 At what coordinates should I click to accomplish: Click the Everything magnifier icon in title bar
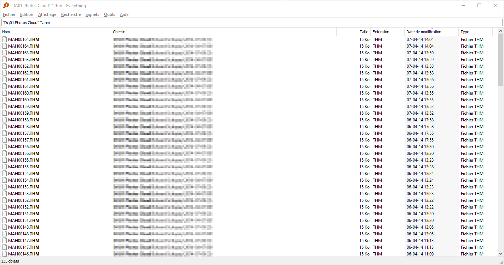pyautogui.click(x=6, y=5)
